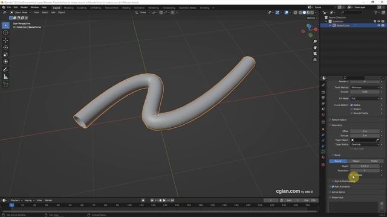
Task: Expand the Active Spline panel
Action: click(x=338, y=192)
